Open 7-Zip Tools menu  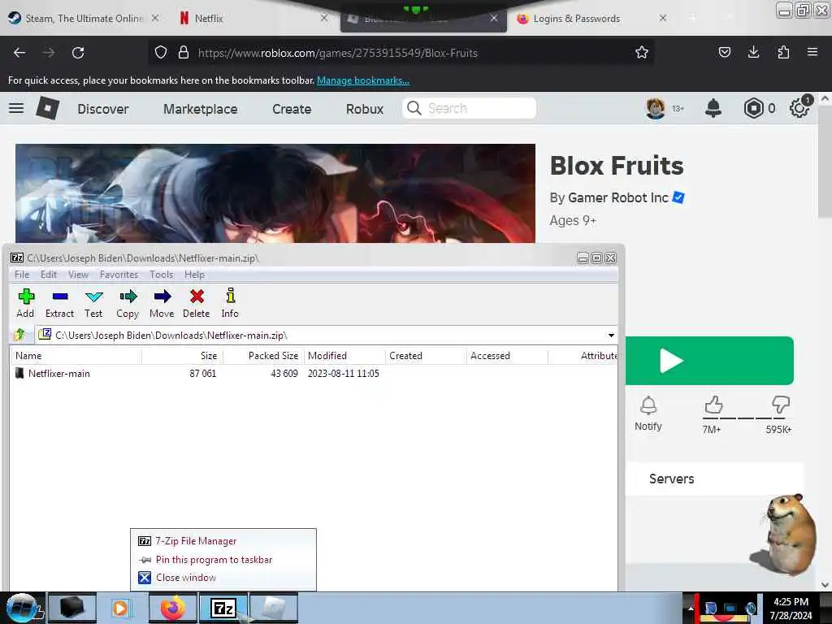[x=162, y=275]
